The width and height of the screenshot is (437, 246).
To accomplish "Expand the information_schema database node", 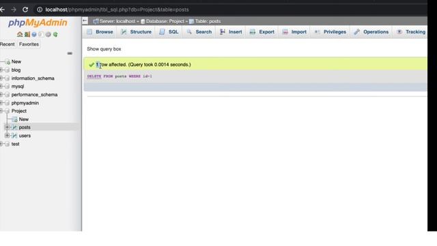I will (1, 78).
